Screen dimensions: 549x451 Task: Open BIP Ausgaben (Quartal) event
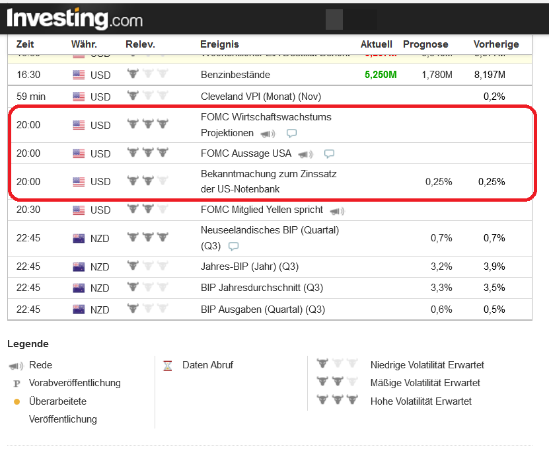263,309
